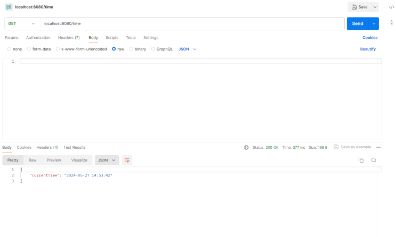396x237 pixels.
Task: Open the Cookies link
Action: (x=370, y=38)
